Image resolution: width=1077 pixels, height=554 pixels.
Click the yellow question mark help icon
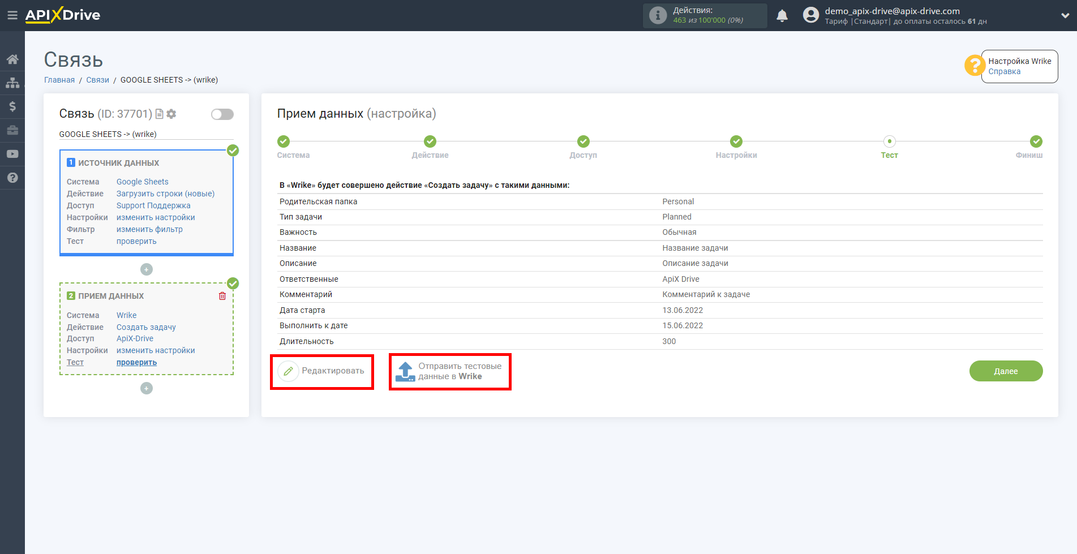point(975,66)
